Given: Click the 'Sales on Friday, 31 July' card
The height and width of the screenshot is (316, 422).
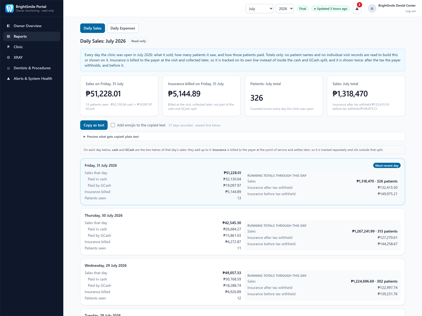Looking at the screenshot, I should pos(119,96).
